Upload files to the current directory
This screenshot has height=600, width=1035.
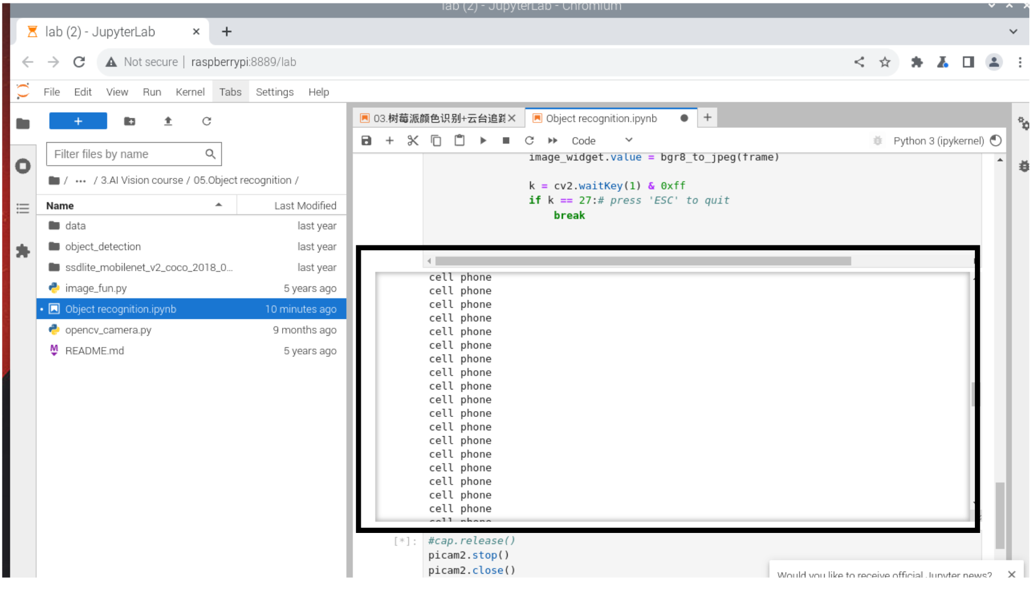tap(168, 121)
